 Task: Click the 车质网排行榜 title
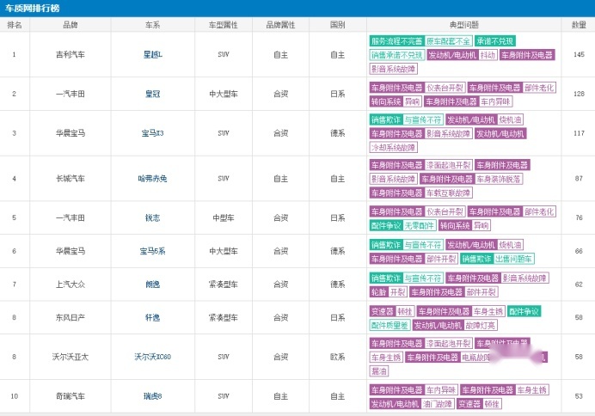click(x=33, y=8)
